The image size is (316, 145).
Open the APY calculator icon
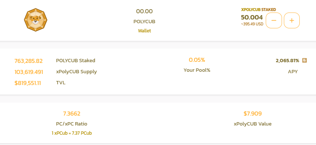305,60
